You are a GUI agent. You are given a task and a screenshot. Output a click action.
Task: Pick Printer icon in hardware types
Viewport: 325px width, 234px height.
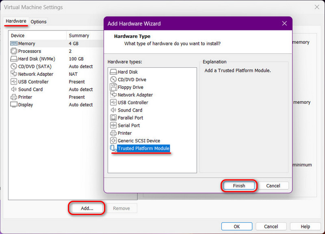113,133
